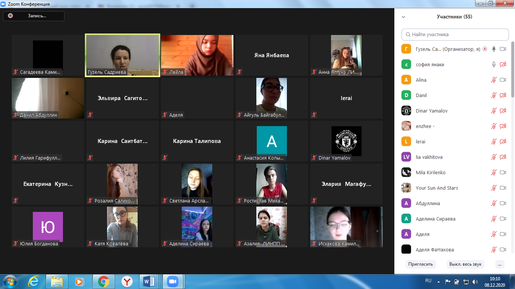The width and height of the screenshot is (515, 289).
Task: Open Google Chrome from the taskbar
Action: pos(103,281)
